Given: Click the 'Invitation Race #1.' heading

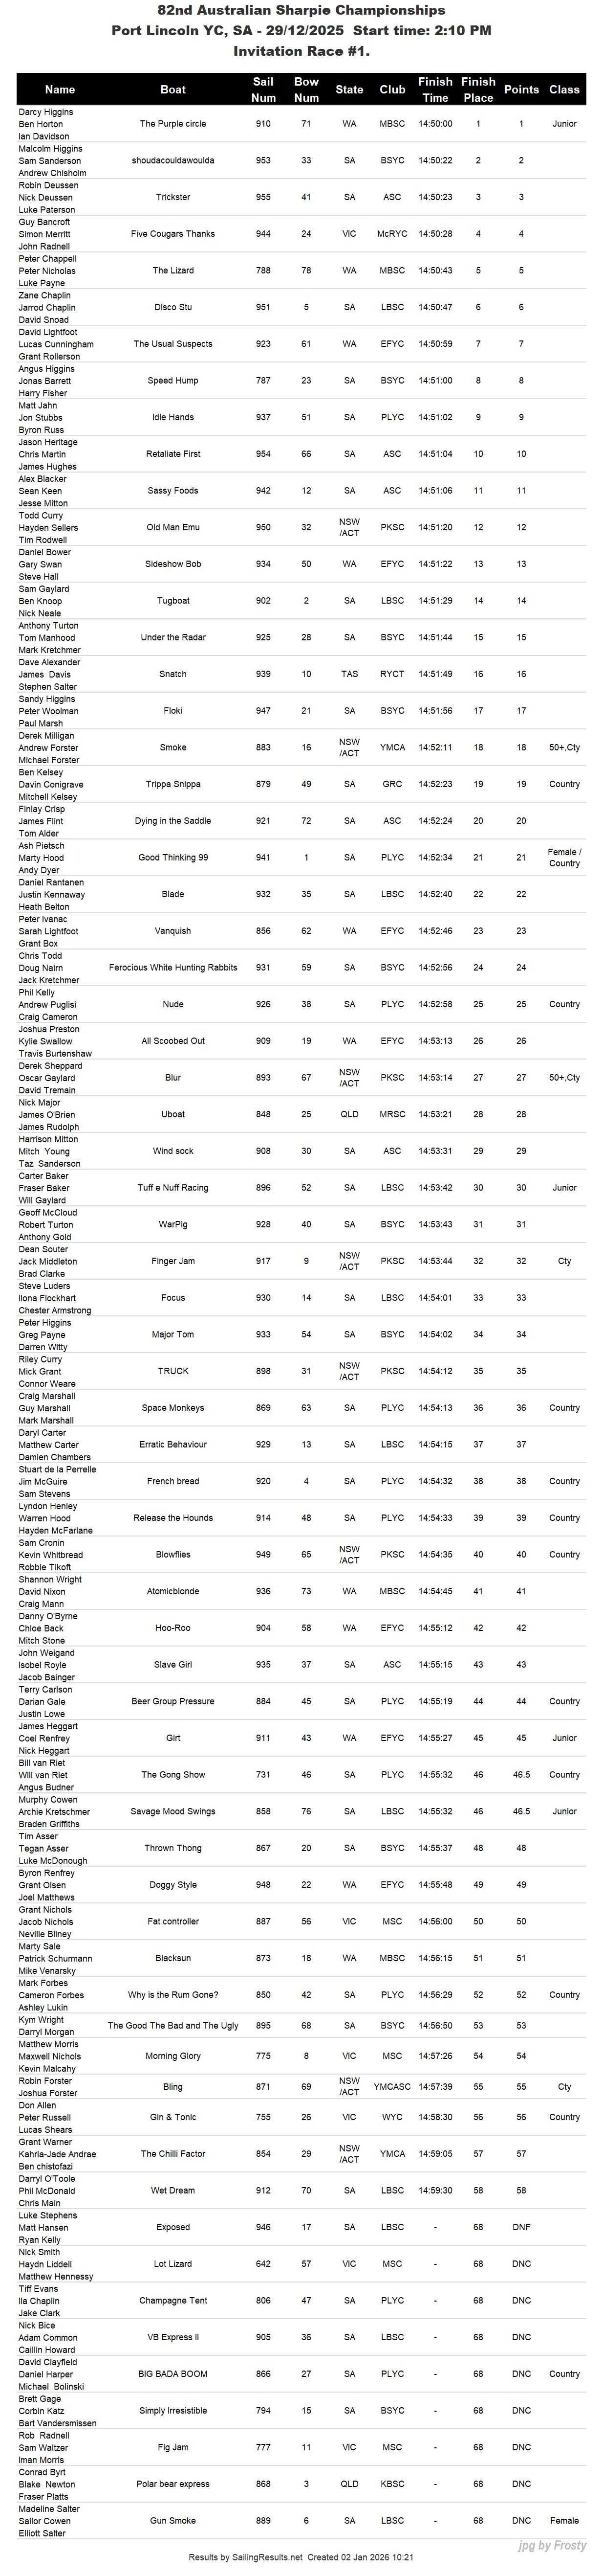Looking at the screenshot, I should pyautogui.click(x=301, y=51).
